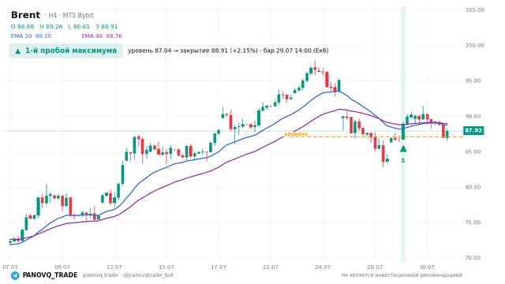Click the green triangle in breakout badge
This screenshot has width=505, height=284.
point(18,50)
